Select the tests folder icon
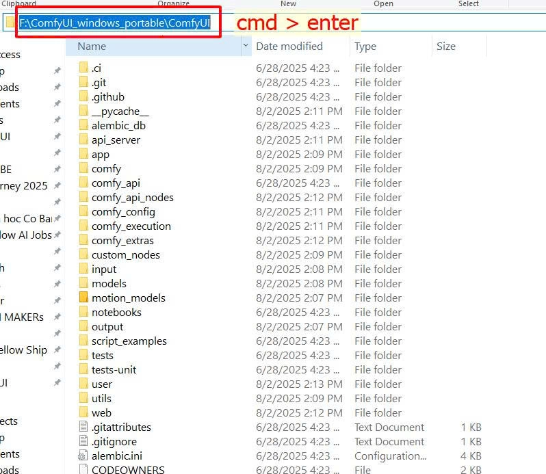This screenshot has width=546, height=474. pos(83,354)
